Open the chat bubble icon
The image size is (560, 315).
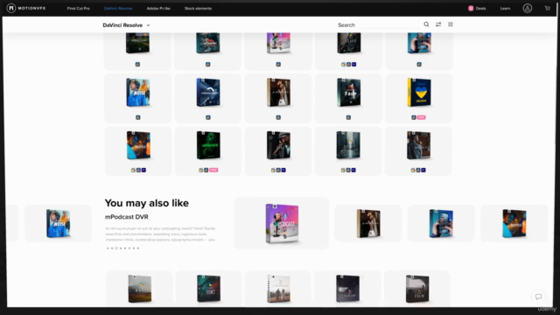[x=538, y=297]
